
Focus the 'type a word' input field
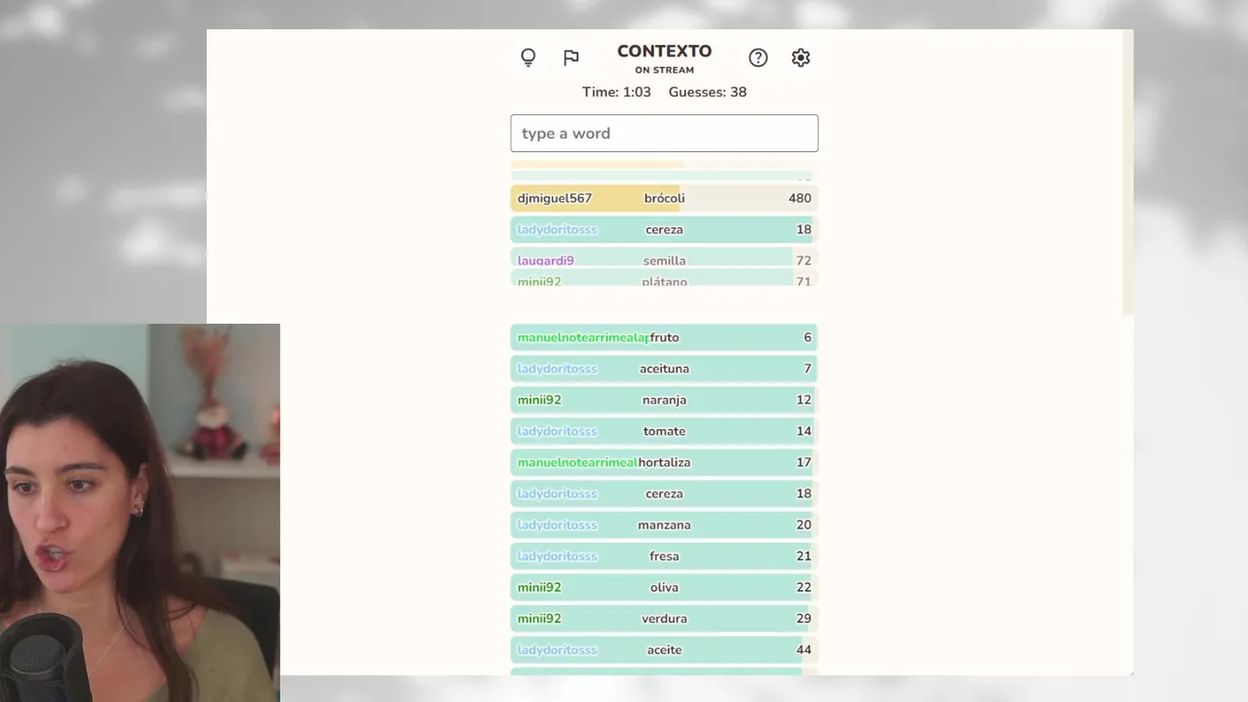[664, 134]
